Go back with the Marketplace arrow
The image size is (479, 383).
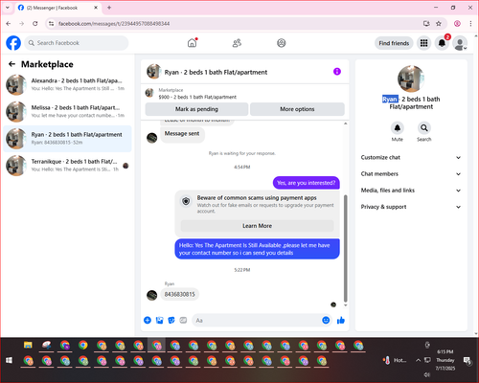(x=11, y=64)
